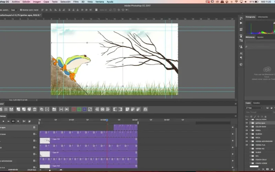Expand the FONDO VERDE layer group
The width and height of the screenshot is (275, 172).
click(250, 163)
